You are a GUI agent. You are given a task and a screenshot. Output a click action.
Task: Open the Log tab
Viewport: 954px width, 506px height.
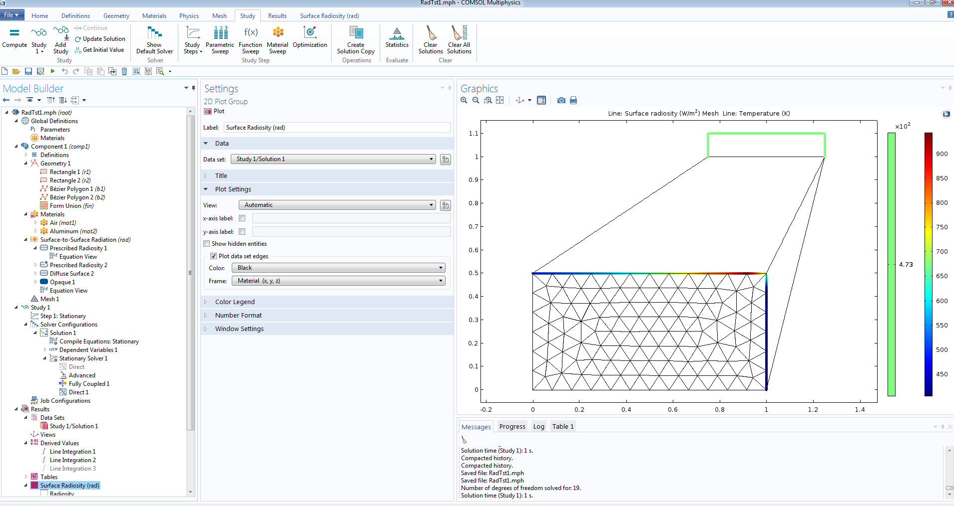point(538,427)
